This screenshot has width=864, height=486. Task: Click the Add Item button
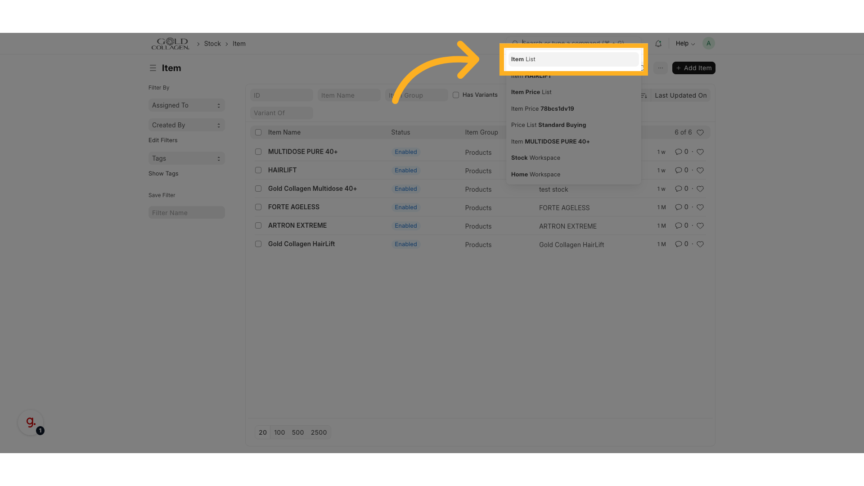[693, 68]
